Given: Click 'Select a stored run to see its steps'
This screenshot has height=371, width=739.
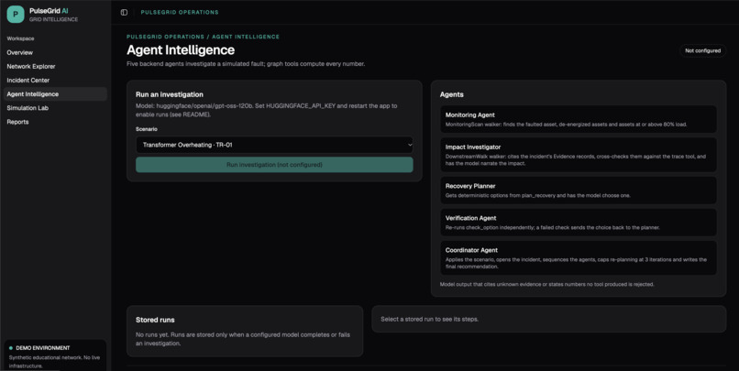Looking at the screenshot, I should click(x=429, y=319).
